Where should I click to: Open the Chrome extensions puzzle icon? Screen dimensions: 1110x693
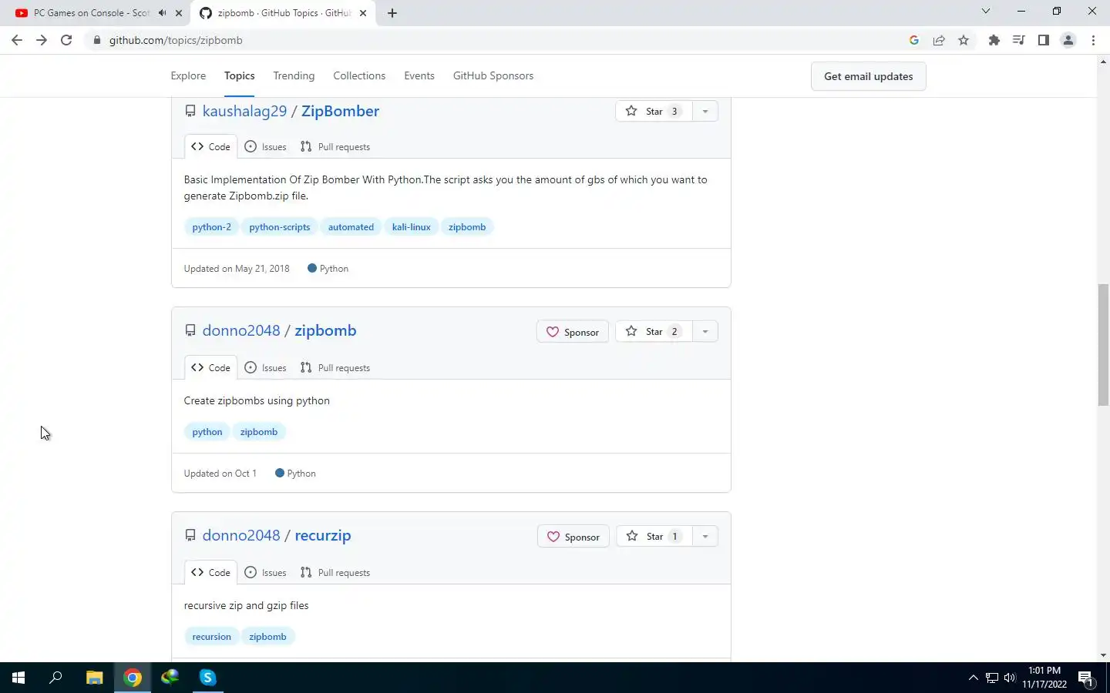[x=994, y=40]
